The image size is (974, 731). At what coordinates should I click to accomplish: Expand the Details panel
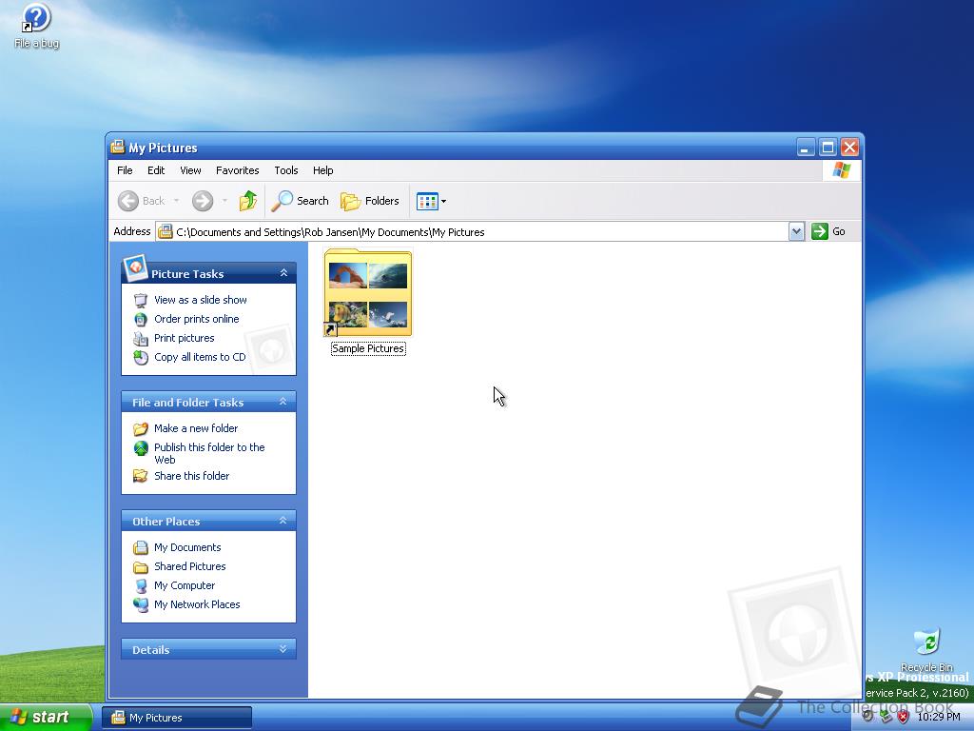(x=283, y=649)
